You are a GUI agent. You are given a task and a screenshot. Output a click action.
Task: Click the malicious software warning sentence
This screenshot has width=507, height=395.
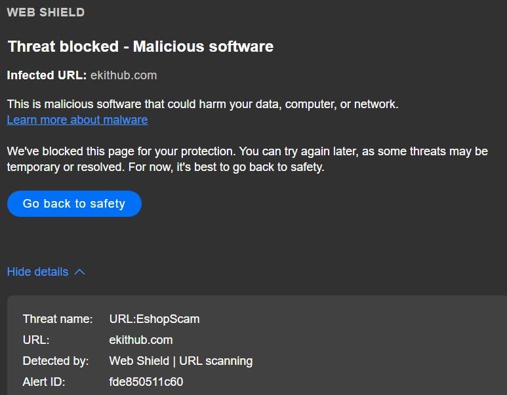[x=203, y=104]
